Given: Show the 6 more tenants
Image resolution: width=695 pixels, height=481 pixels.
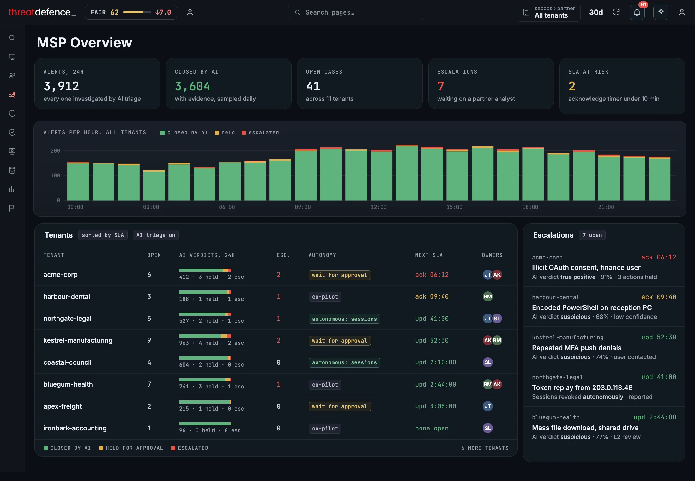Looking at the screenshot, I should click(485, 448).
